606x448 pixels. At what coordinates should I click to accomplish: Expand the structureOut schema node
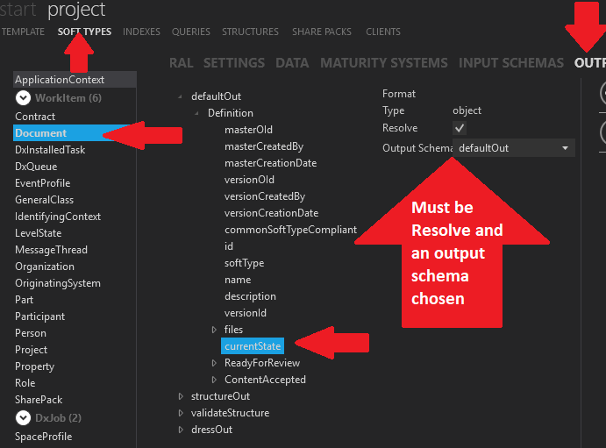pos(181,396)
